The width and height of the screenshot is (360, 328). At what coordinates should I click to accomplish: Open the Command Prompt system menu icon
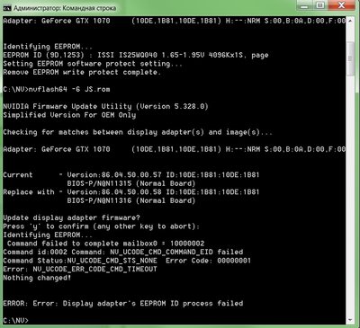click(6, 8)
